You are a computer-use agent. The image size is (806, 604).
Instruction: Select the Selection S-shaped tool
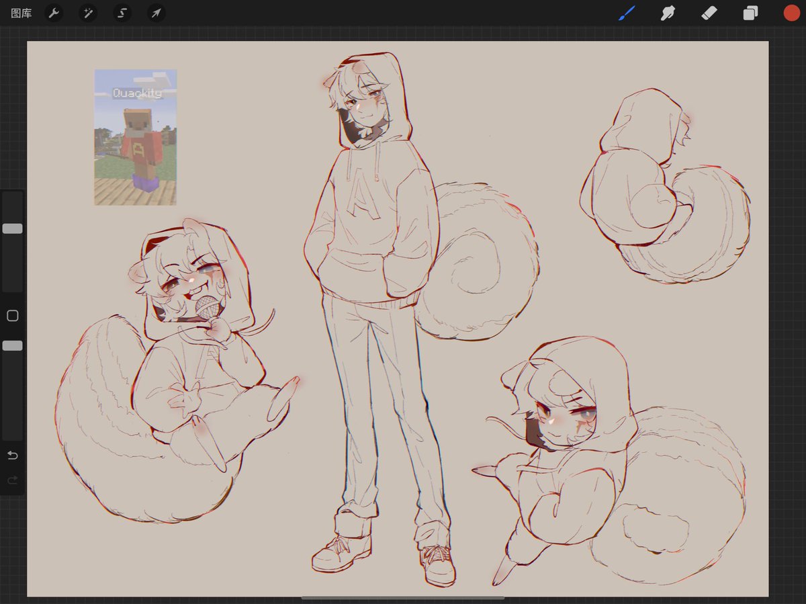tap(122, 13)
